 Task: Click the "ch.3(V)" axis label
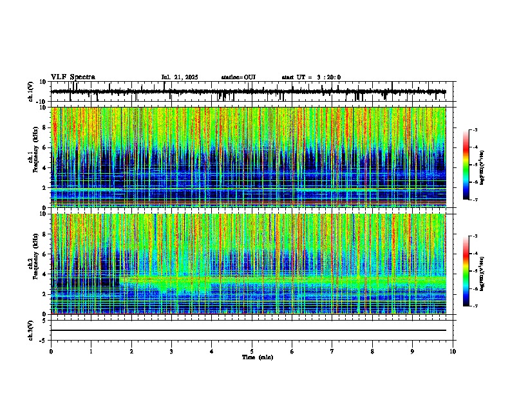pyautogui.click(x=31, y=331)
